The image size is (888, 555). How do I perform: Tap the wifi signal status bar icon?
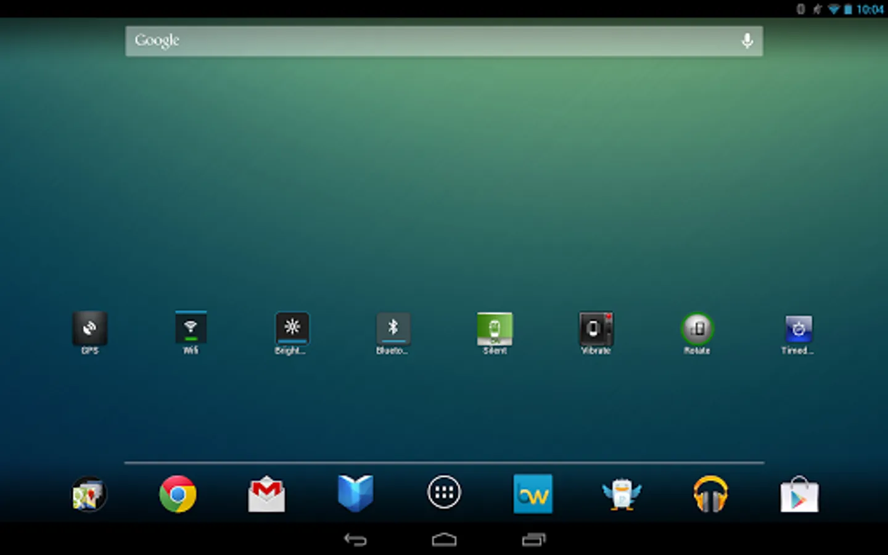[833, 9]
